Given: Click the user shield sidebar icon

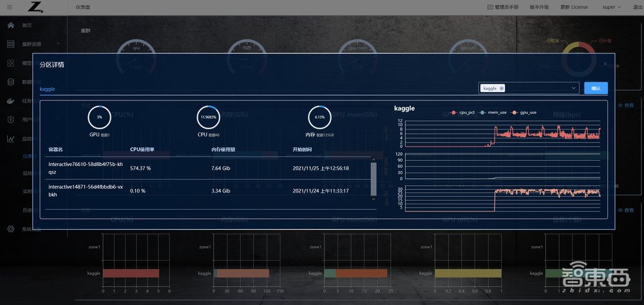Looking at the screenshot, I should pos(10,120).
